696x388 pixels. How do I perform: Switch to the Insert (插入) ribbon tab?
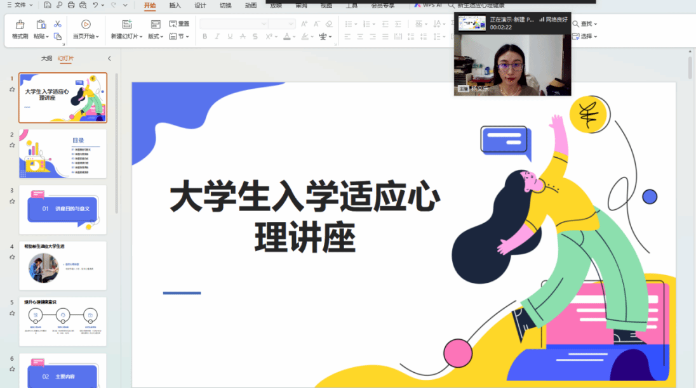[175, 6]
